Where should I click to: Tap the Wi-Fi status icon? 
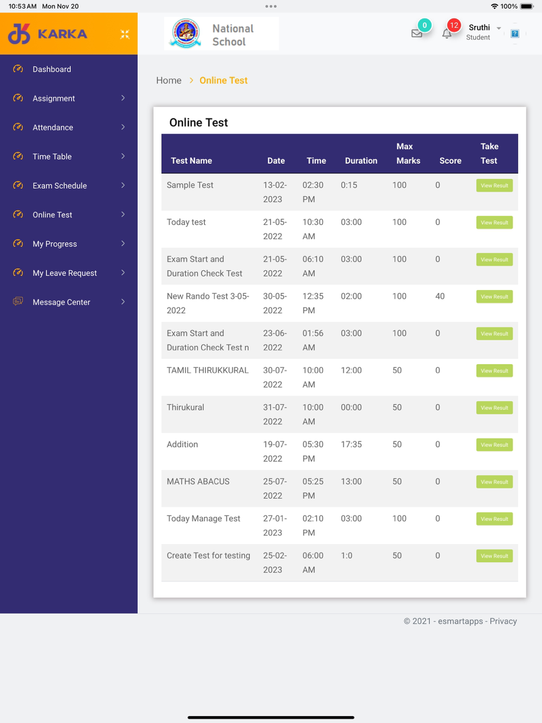(x=494, y=7)
